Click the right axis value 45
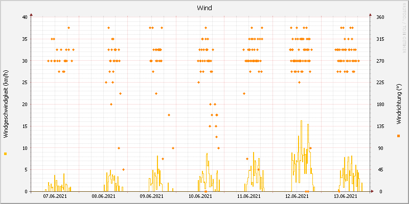 (x=380, y=170)
